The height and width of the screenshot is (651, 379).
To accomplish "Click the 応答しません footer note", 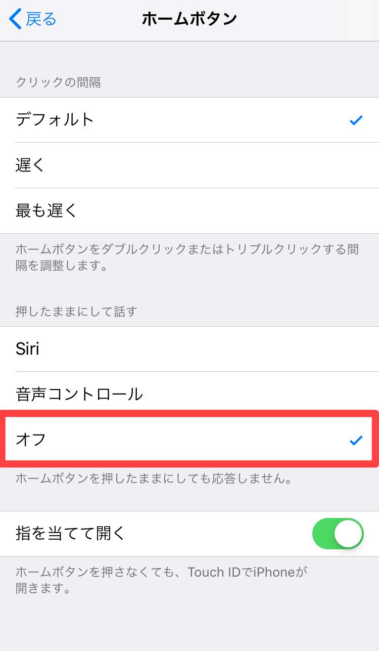I will click(154, 478).
